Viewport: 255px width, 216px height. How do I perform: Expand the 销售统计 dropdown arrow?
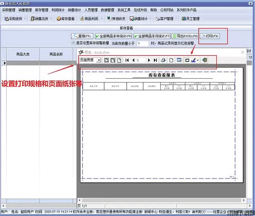pyautogui.click(x=150, y=19)
